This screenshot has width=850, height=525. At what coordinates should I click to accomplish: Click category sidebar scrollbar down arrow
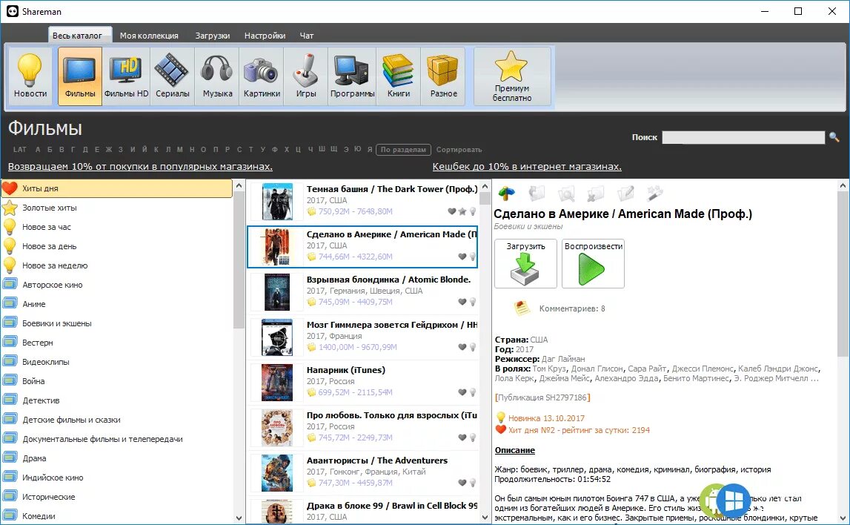(x=239, y=518)
